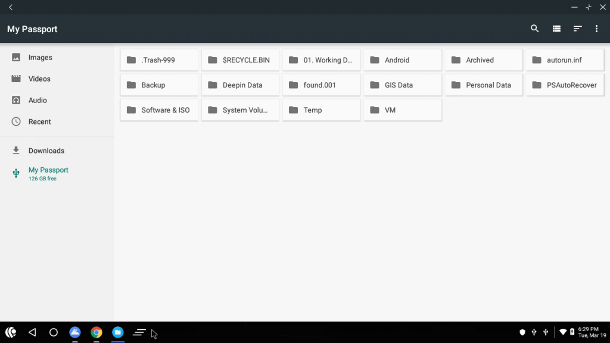The width and height of the screenshot is (610, 343).
Task: Click the USB icon next to My Passport
Action: (x=16, y=173)
